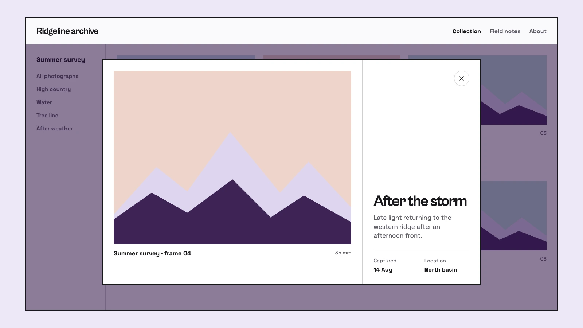
Task: Click the Summer survey sidebar heading
Action: point(61,60)
